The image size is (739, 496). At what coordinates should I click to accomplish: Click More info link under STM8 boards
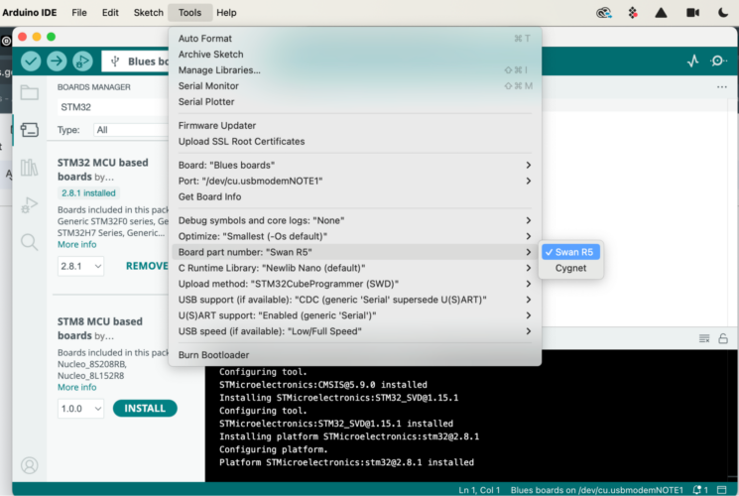(x=76, y=387)
